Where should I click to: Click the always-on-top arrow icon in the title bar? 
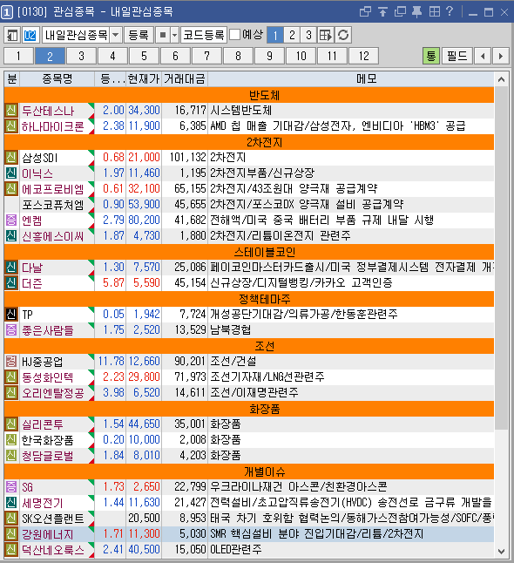[x=382, y=12]
